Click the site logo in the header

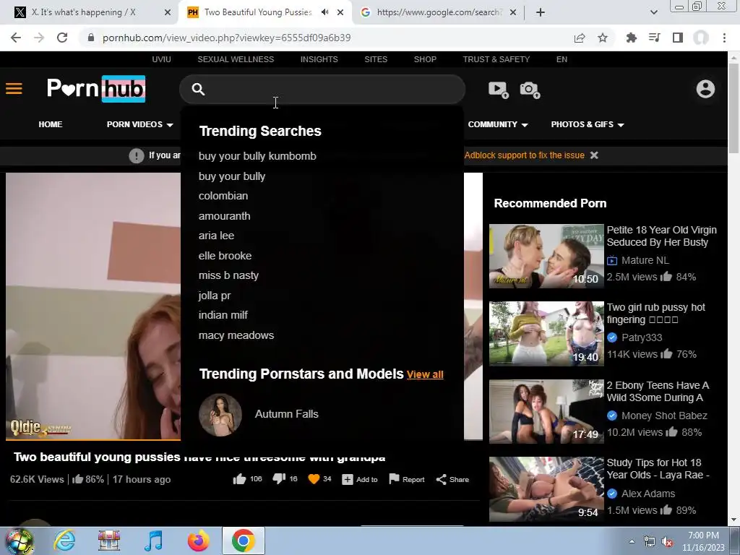tap(96, 89)
